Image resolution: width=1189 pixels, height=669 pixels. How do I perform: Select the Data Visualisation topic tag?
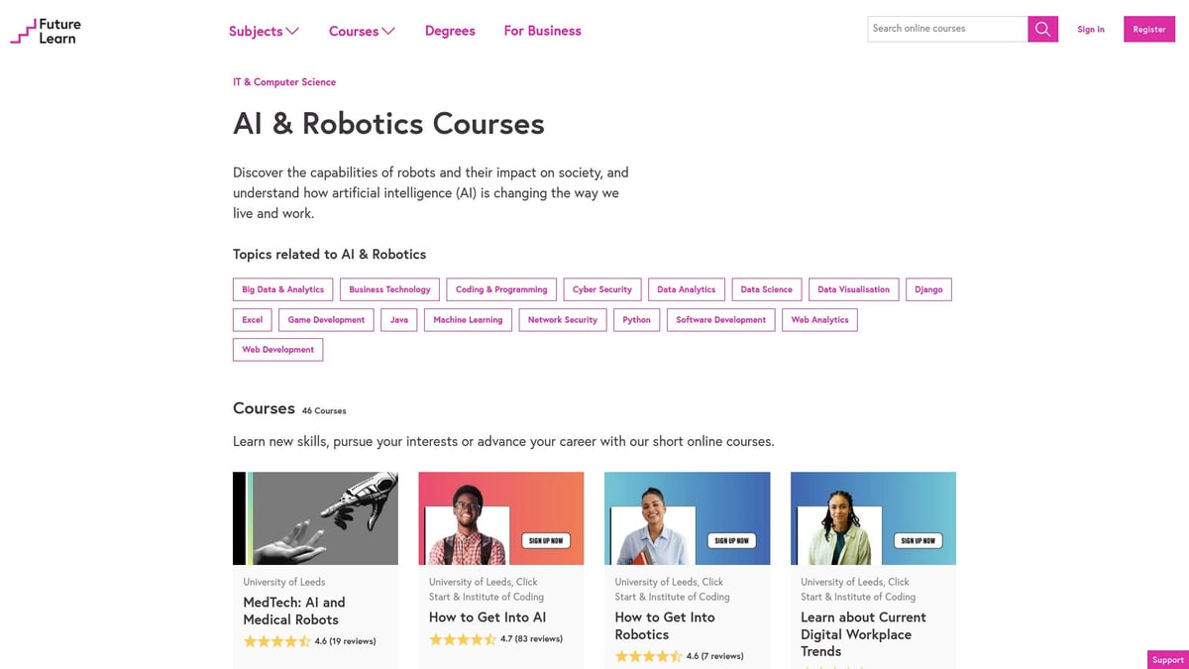853,289
